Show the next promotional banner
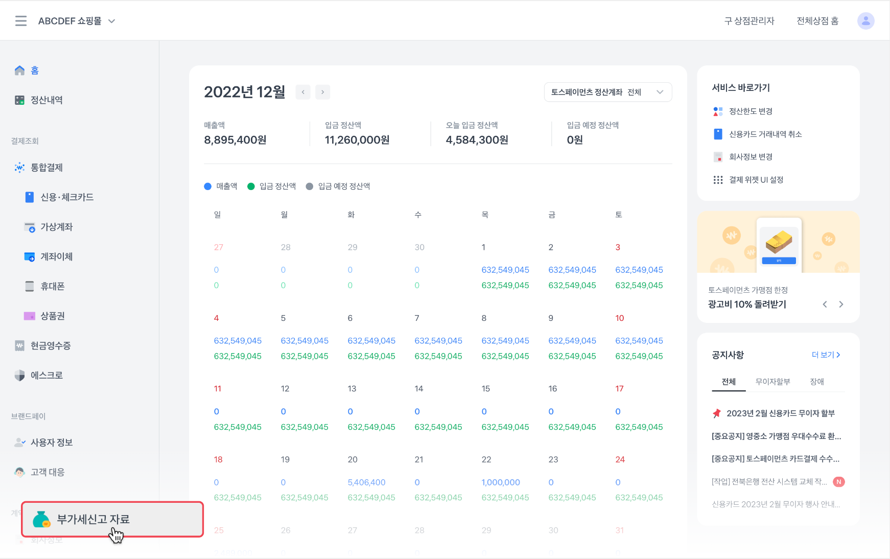 pyautogui.click(x=841, y=305)
